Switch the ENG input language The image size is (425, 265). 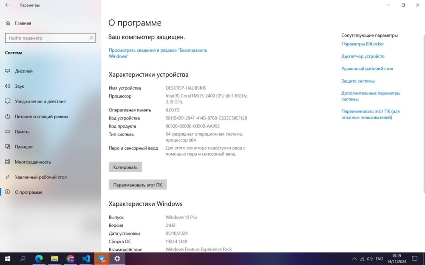point(379,259)
